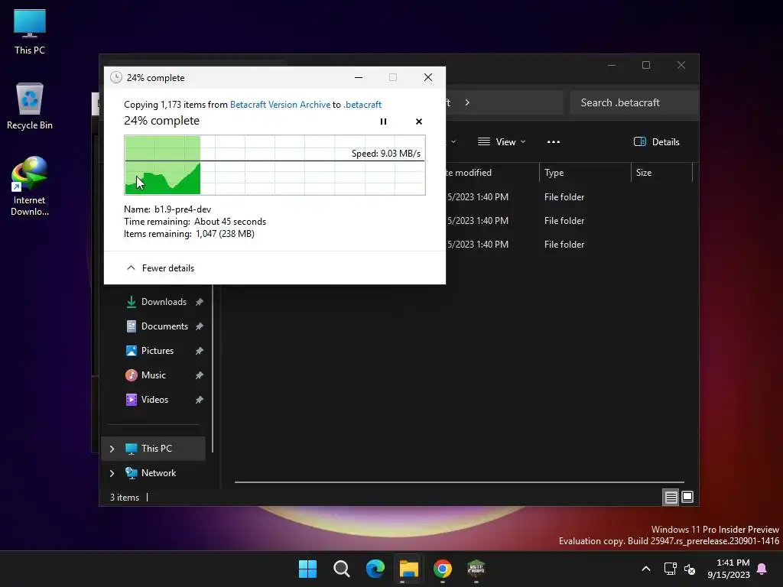Screen dimensions: 783x587
Task: Click the Search .betacraft field
Action: click(633, 102)
